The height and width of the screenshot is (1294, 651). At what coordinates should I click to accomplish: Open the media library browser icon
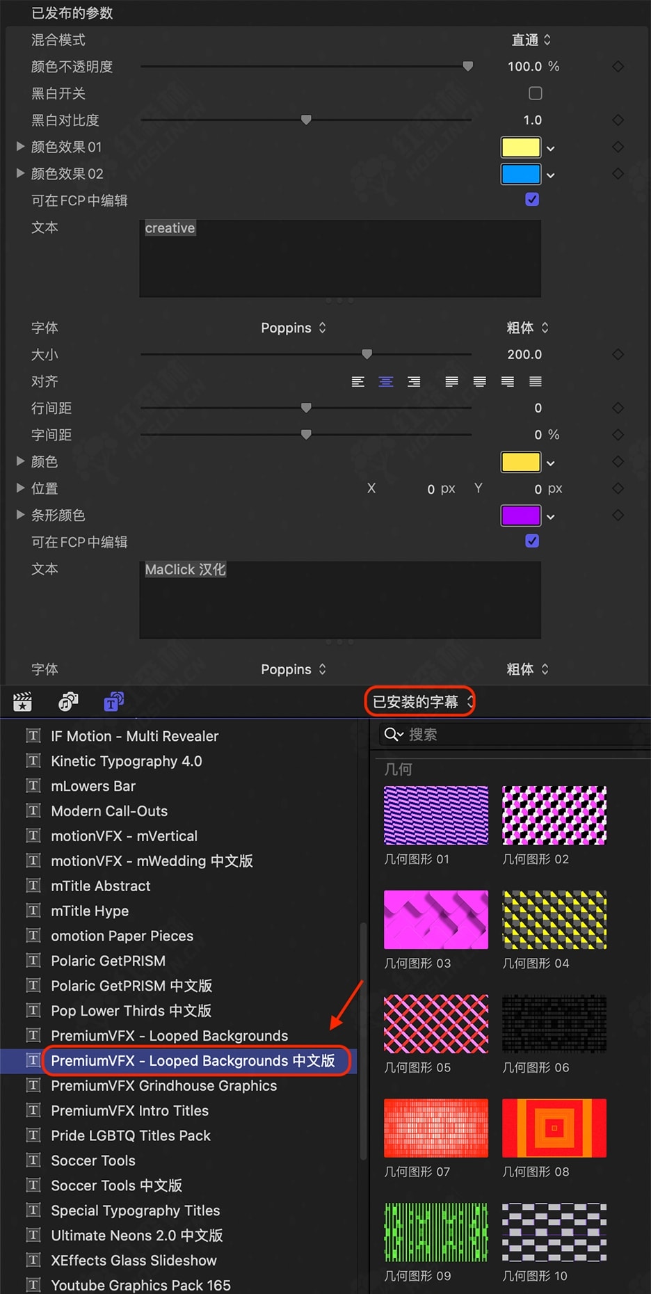pyautogui.click(x=23, y=702)
